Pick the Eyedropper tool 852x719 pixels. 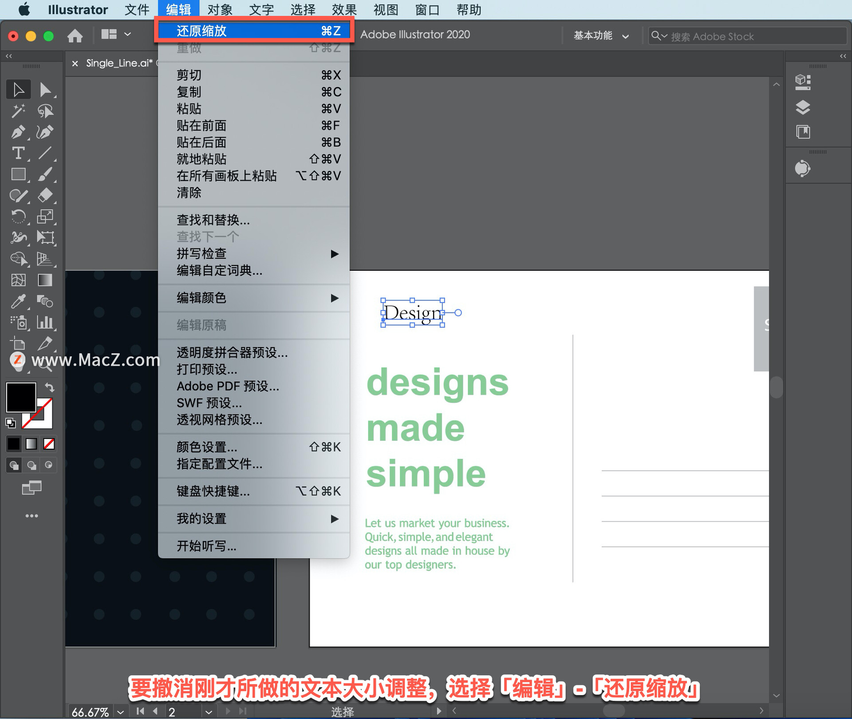[18, 302]
